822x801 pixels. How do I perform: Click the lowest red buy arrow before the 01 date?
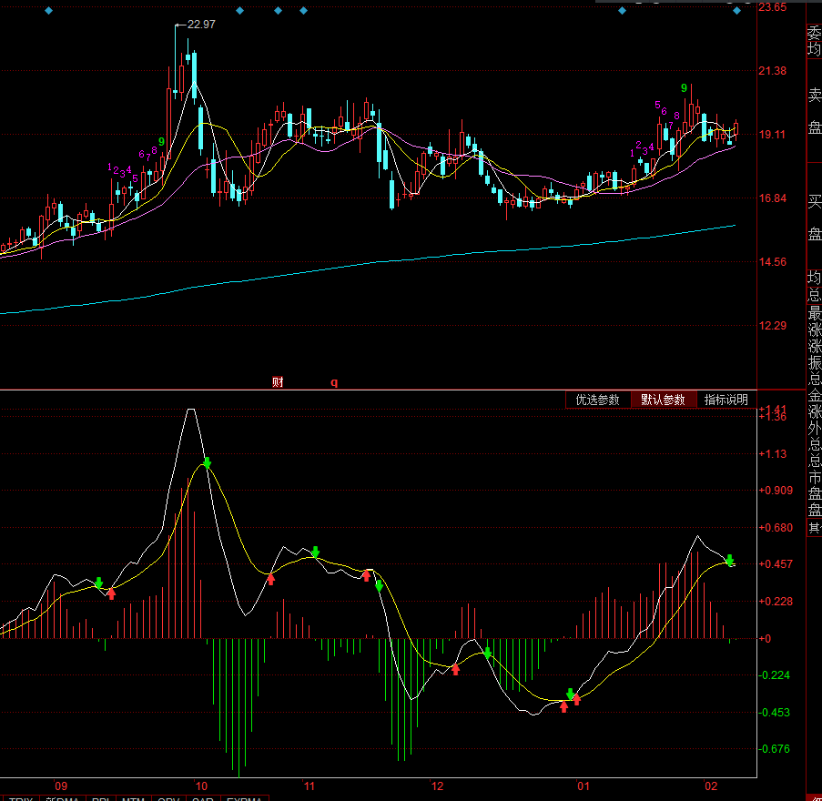point(564,706)
